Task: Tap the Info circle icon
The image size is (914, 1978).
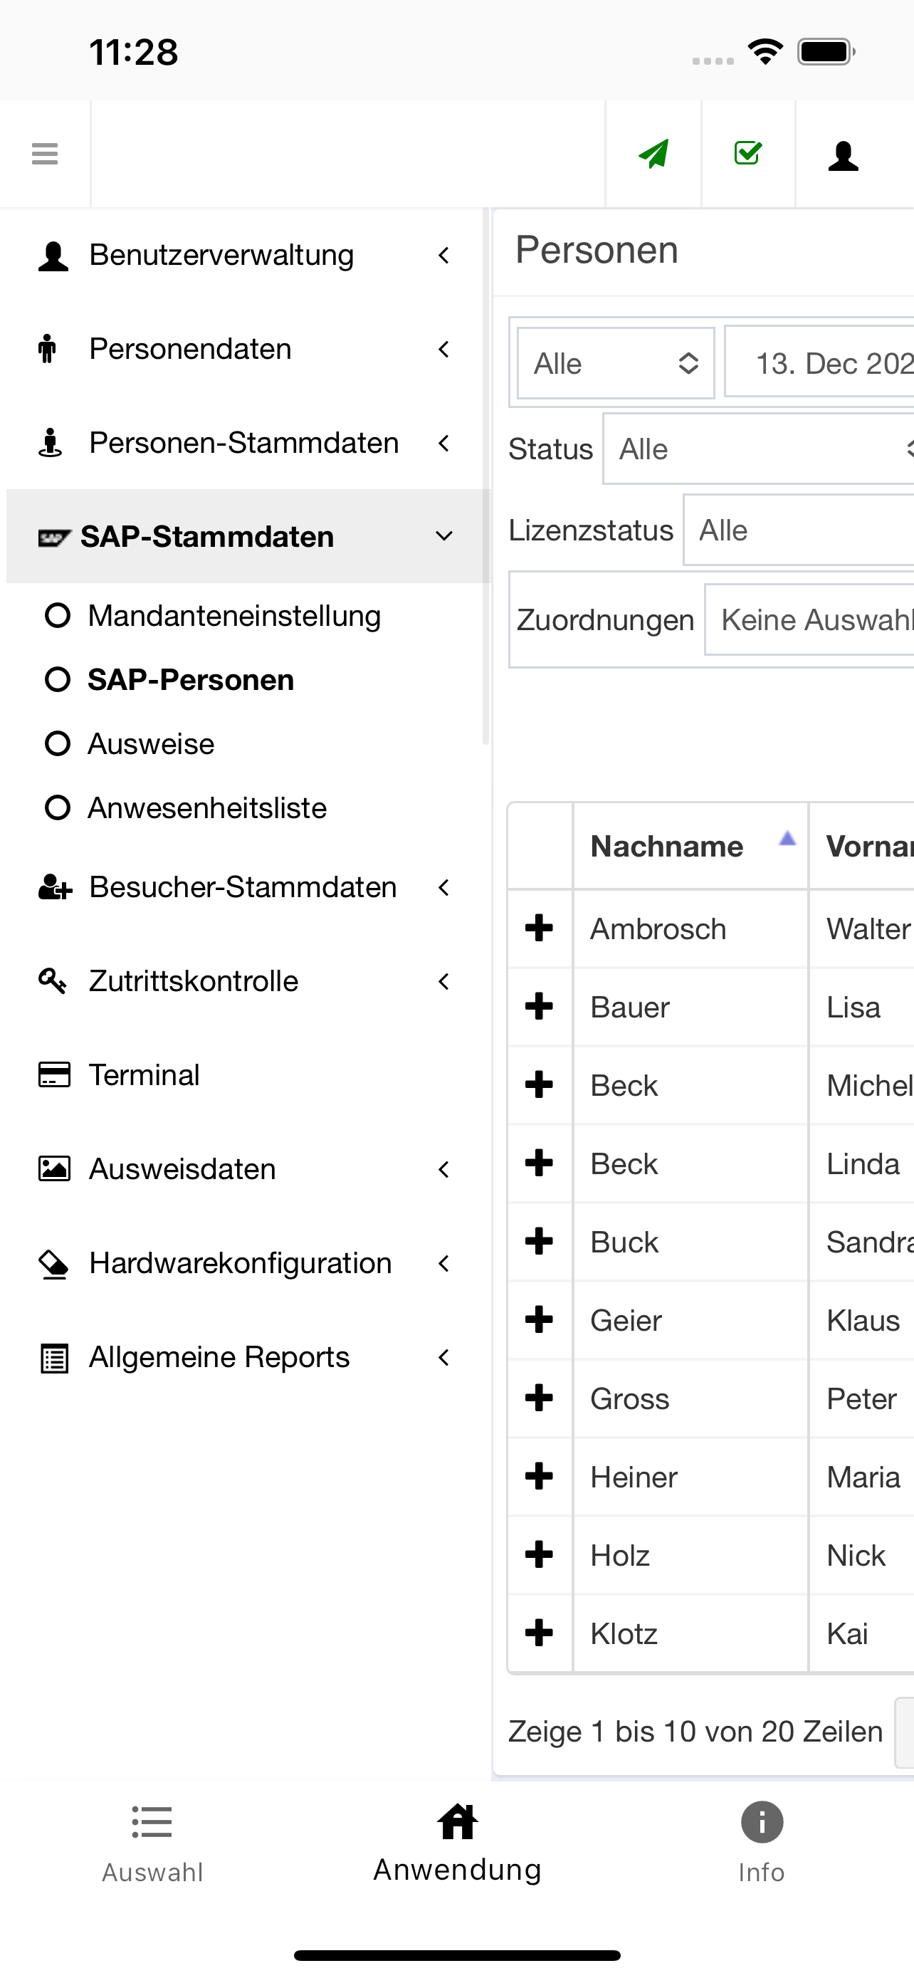Action: [x=761, y=1822]
